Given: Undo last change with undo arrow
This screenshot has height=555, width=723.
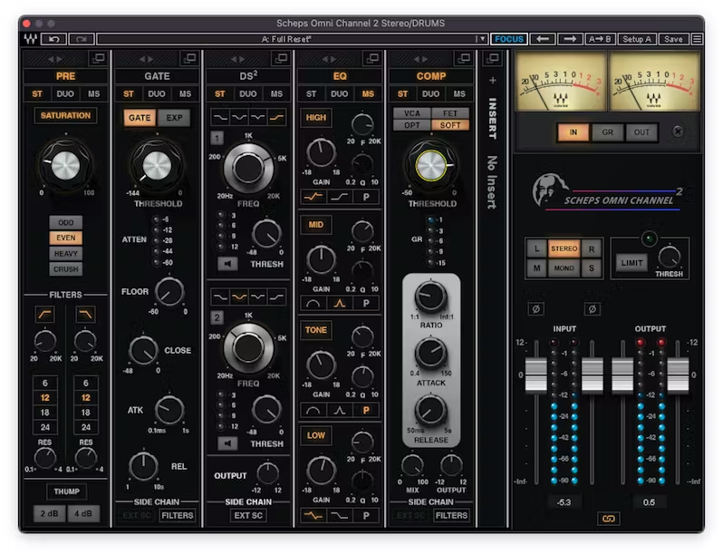Looking at the screenshot, I should click(x=54, y=39).
